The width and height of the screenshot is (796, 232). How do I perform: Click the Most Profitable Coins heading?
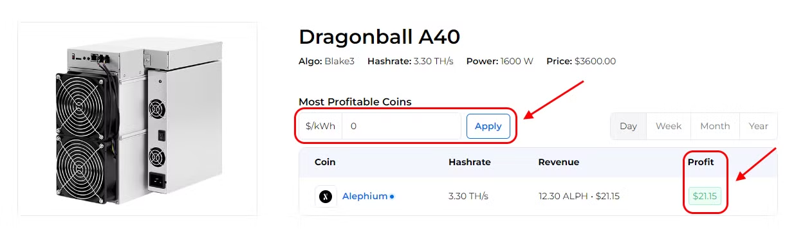point(355,102)
